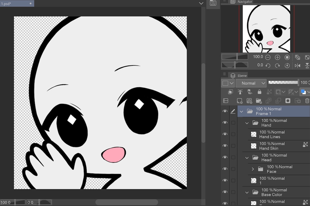Set the current layer as reference layer
Image resolution: width=310 pixels, height=206 pixels.
(x=240, y=92)
